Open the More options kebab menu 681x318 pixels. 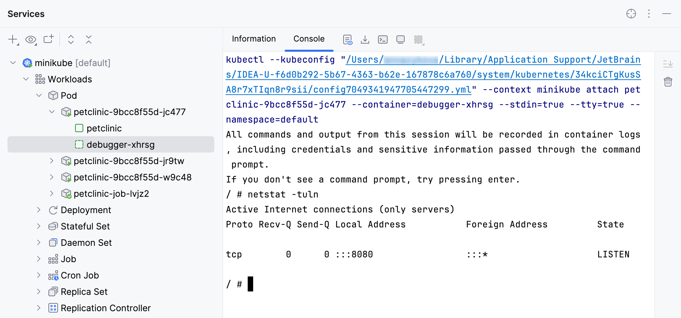pos(649,14)
